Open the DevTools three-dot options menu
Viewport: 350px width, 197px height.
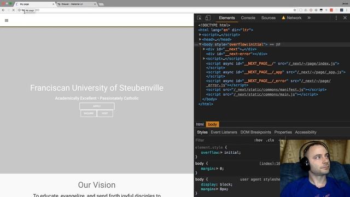336,18
